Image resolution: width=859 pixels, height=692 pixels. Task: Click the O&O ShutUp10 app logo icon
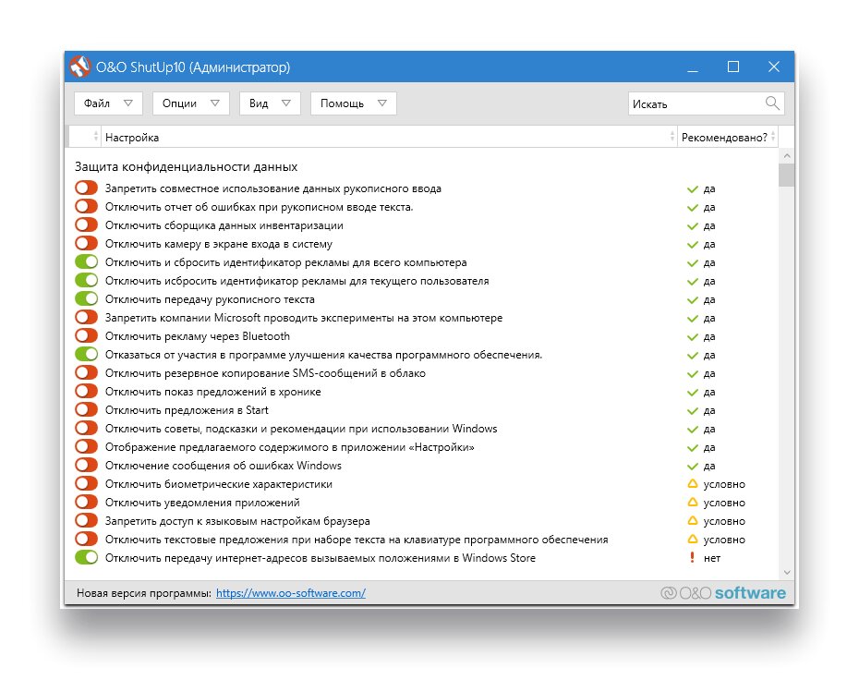point(79,67)
